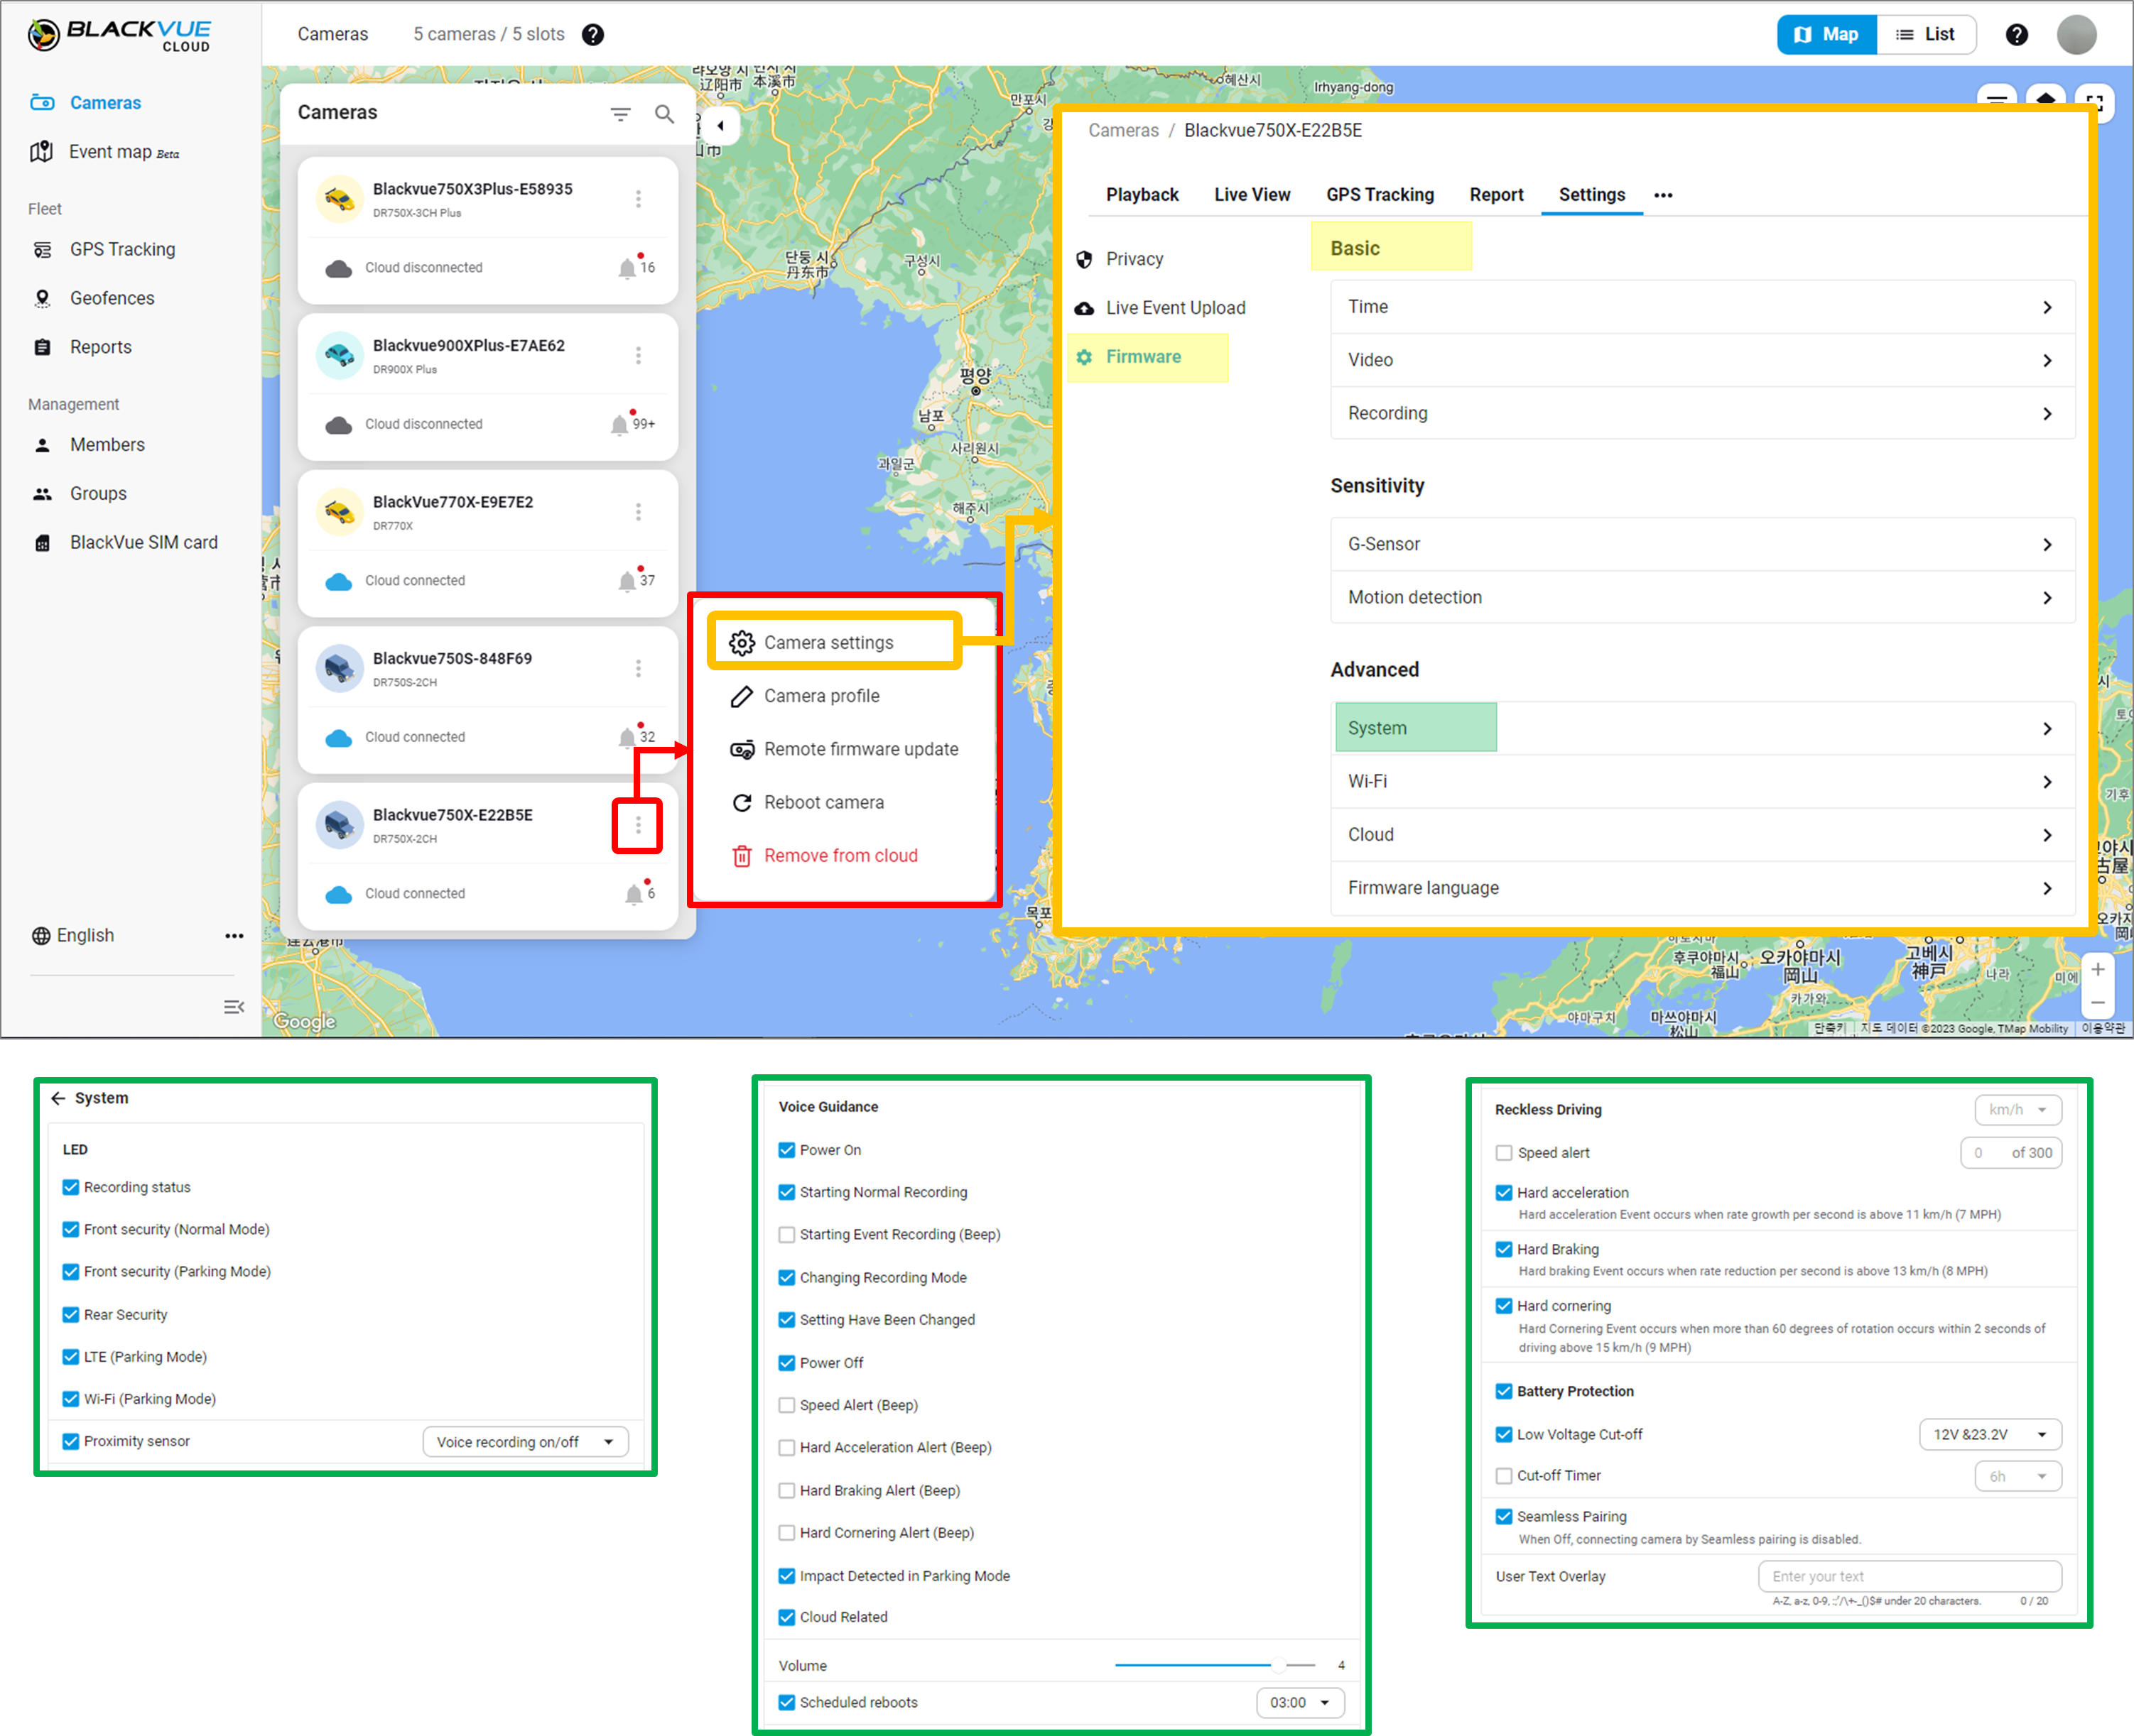Viewport: 2134px width, 1736px height.
Task: Toggle fullscreen map view icon
Action: tap(2095, 103)
